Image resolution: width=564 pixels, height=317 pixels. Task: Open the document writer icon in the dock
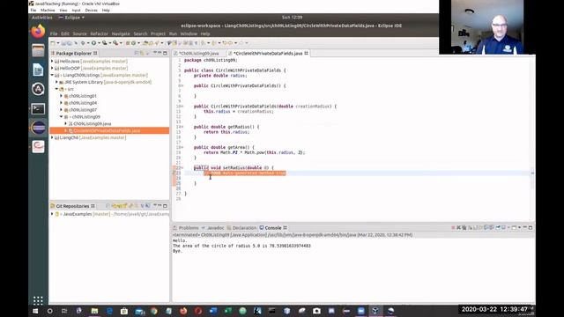pyautogui.click(x=38, y=70)
